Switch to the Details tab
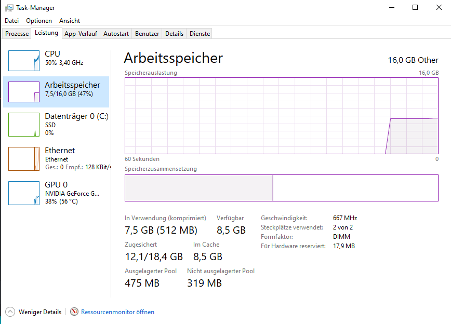This screenshot has width=451, height=324. 174,34
